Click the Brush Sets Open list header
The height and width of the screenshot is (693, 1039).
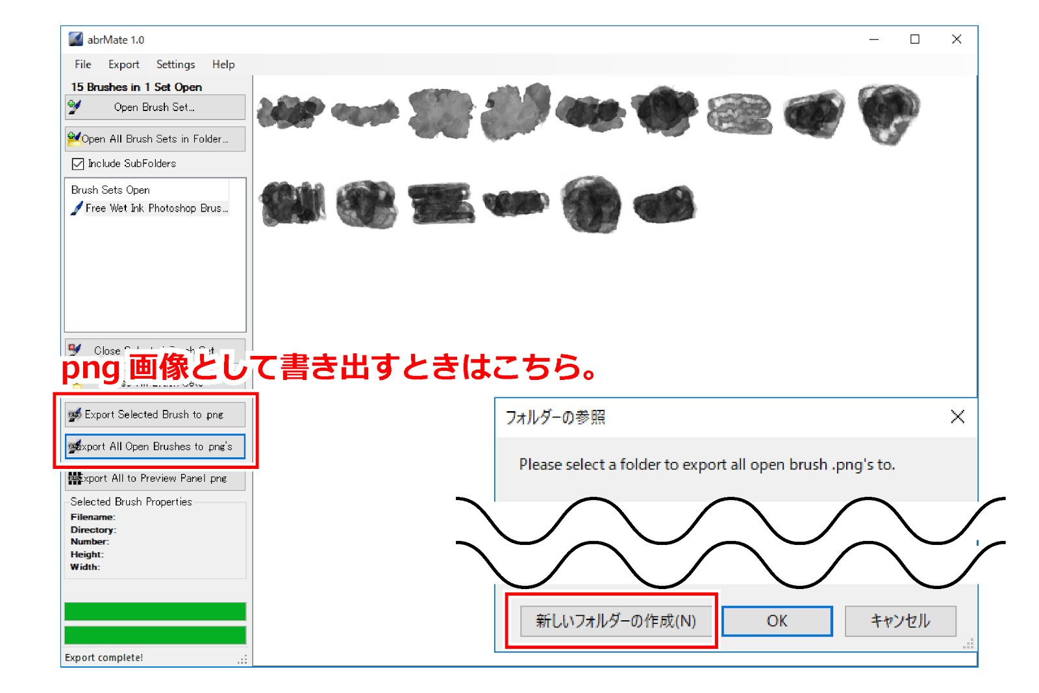point(110,190)
